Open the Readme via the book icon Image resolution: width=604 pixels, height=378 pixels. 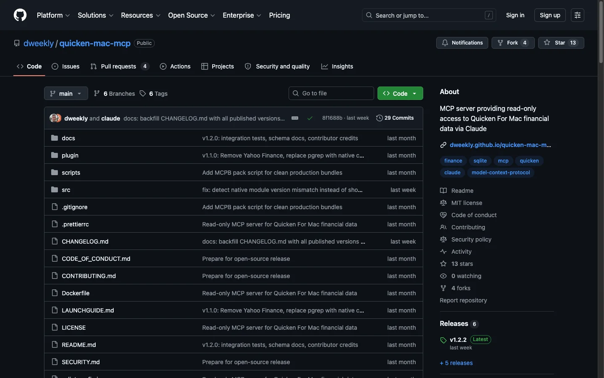443,191
